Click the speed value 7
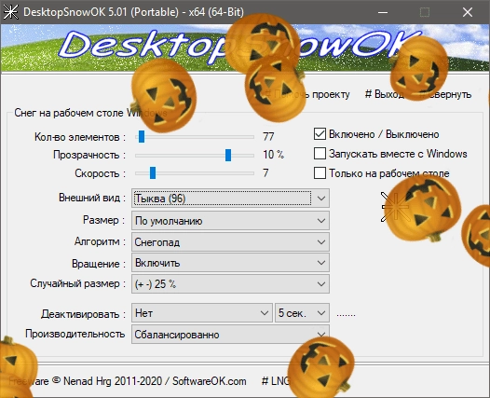This screenshot has height=398, width=490. pyautogui.click(x=265, y=172)
